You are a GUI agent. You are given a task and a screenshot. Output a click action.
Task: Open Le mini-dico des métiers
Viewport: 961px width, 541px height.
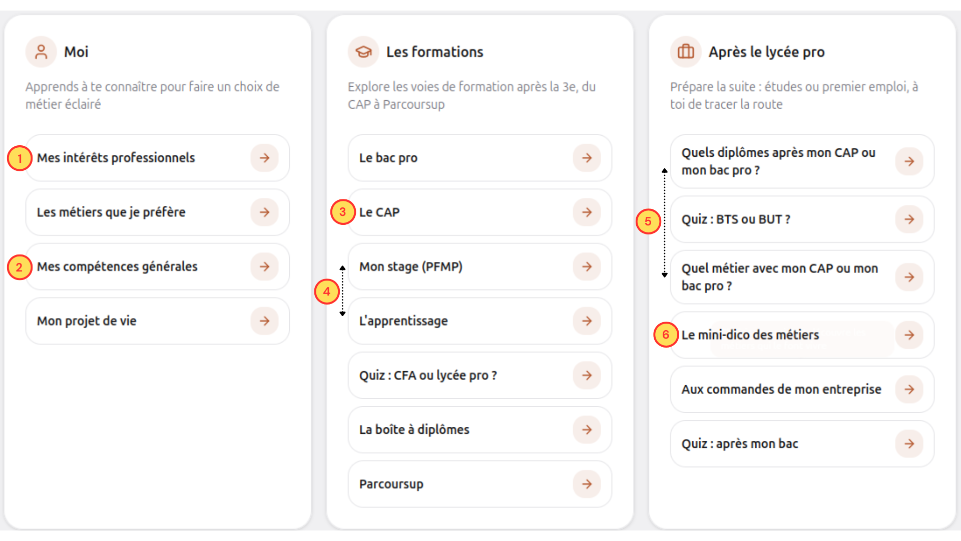click(x=802, y=335)
